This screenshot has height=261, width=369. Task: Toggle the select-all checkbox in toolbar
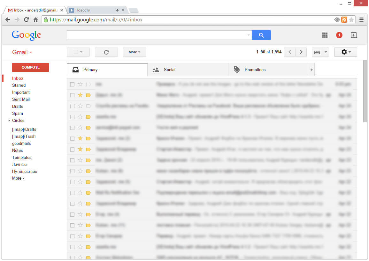click(x=76, y=52)
